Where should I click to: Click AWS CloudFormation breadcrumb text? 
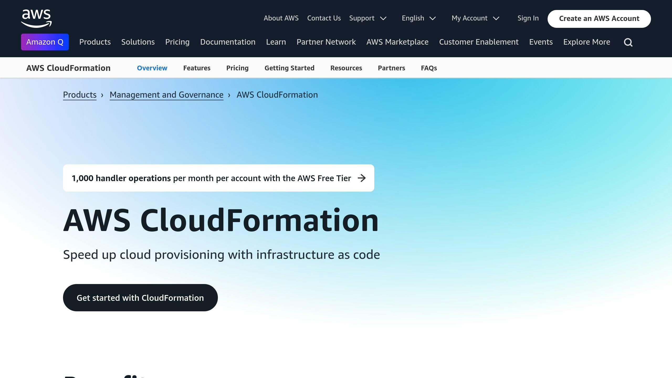tap(277, 95)
